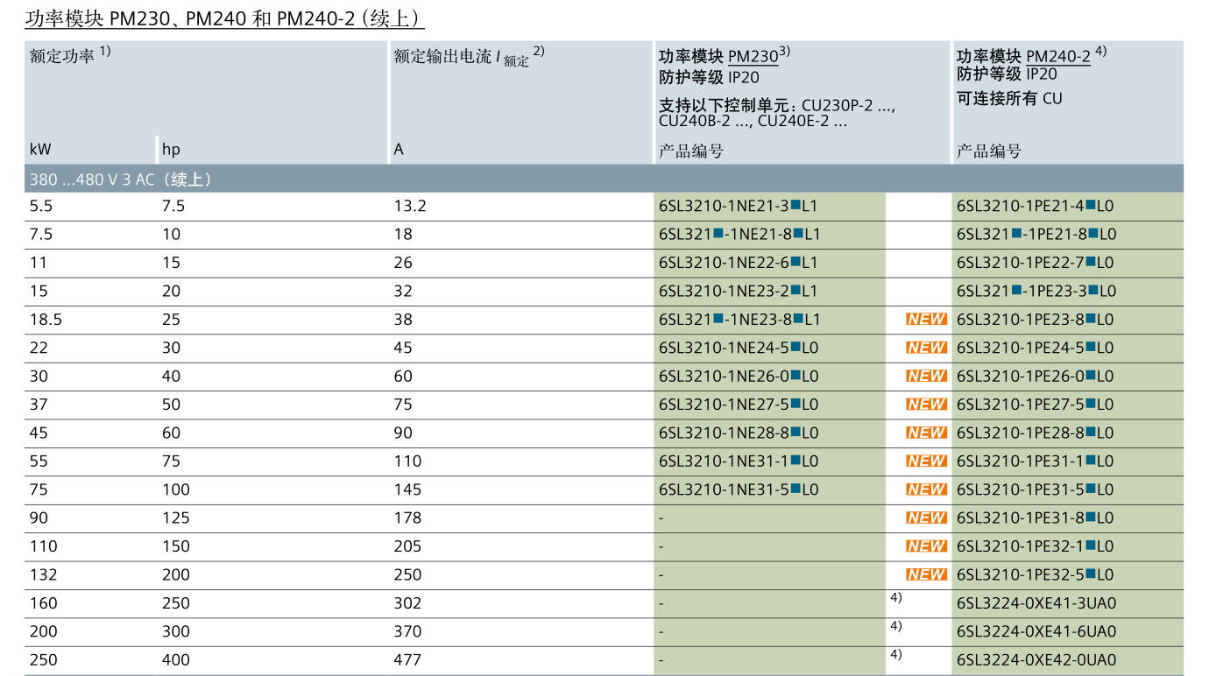Select product number 6SL3224-0XE41-3UA0
1209x676 pixels.
1036,603
